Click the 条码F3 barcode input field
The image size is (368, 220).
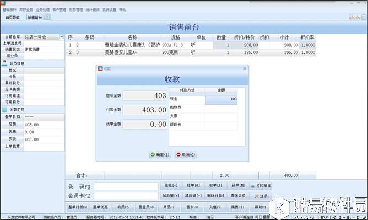click(x=126, y=186)
